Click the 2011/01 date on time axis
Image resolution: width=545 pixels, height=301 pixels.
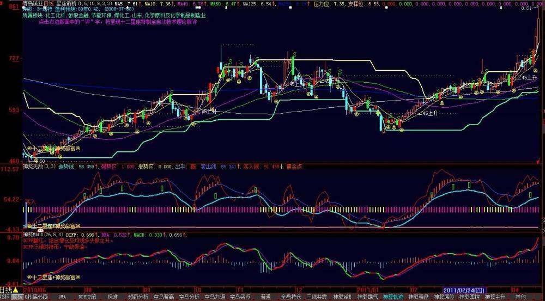tap(368, 290)
